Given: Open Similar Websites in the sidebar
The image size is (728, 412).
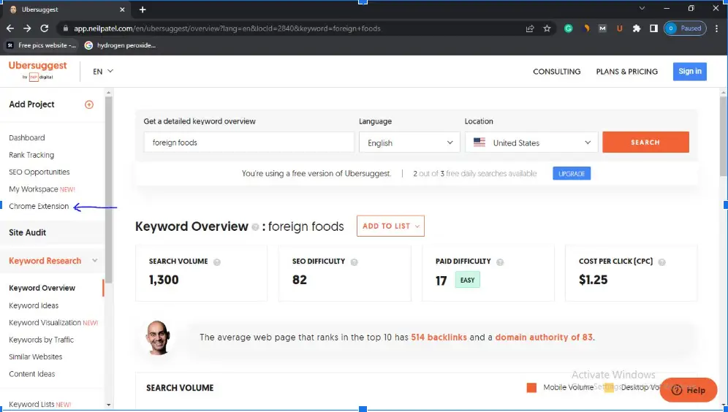Looking at the screenshot, I should (x=36, y=356).
